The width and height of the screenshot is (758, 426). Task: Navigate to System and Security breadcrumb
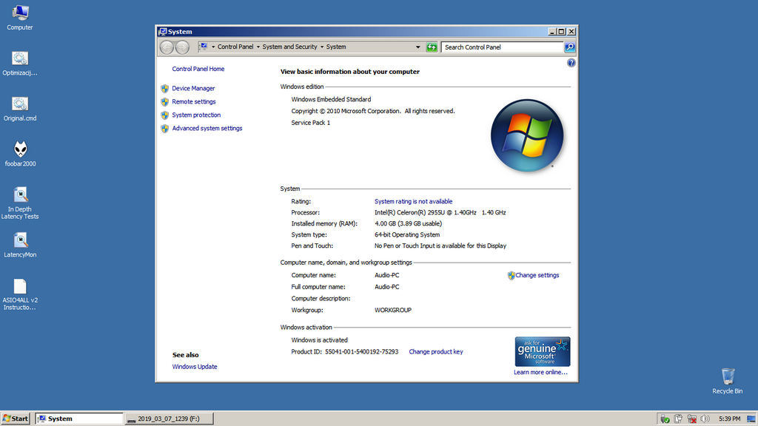(289, 47)
